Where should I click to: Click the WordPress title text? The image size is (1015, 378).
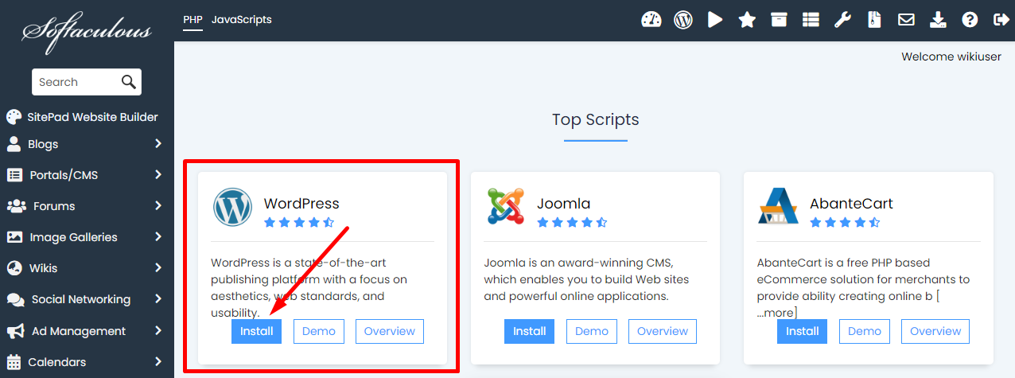[301, 204]
